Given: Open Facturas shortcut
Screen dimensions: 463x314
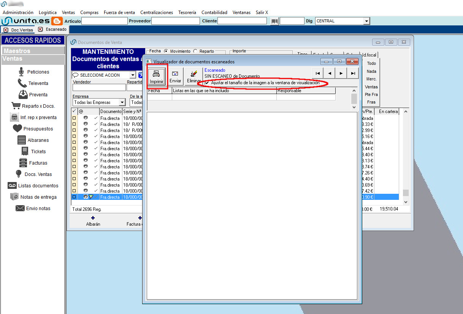Looking at the screenshot, I should tap(33, 163).
